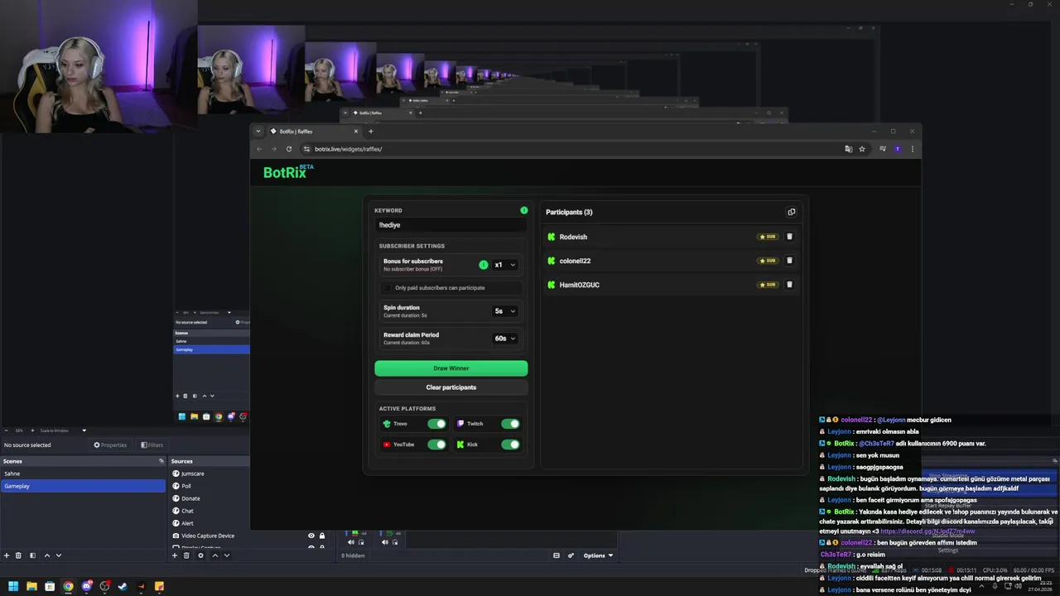Open Chrome from the Windows taskbar
Screen dimensions: 1060x596
coord(68,586)
